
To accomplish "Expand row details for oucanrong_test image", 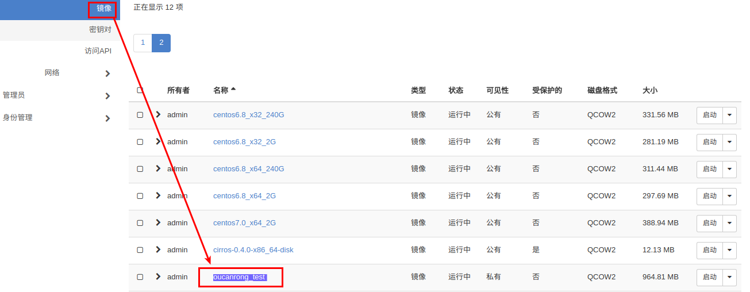I will 159,276.
